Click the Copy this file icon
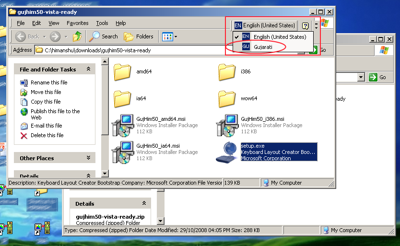400x246 pixels. click(24, 102)
